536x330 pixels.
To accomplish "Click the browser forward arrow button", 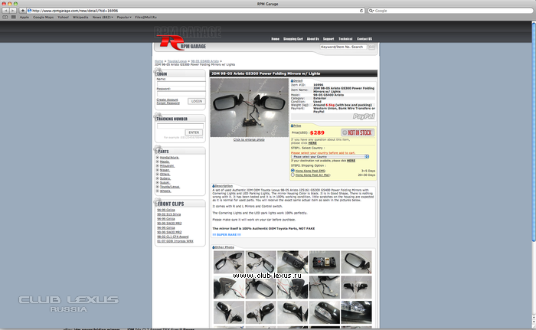I will point(13,10).
